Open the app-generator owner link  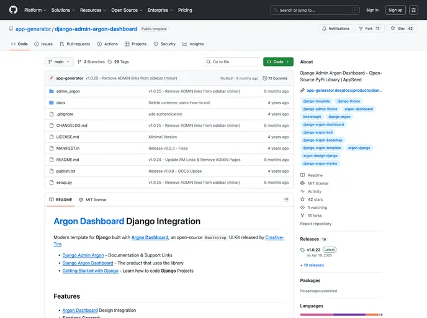click(x=33, y=29)
